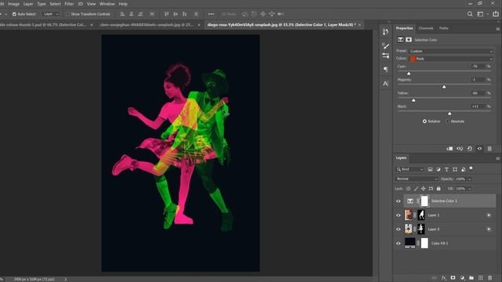The height and width of the screenshot is (282, 502).
Task: Expand the Opacity slider dropdown arrow
Action: (470, 179)
